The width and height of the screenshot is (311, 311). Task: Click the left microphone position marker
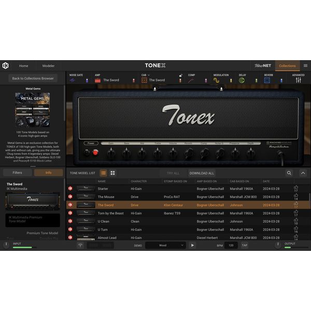coord(155,89)
